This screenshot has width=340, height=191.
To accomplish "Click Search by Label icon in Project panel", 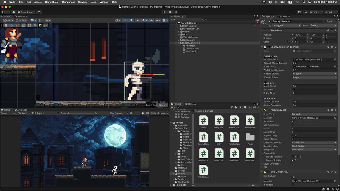I will pyautogui.click(x=241, y=107).
